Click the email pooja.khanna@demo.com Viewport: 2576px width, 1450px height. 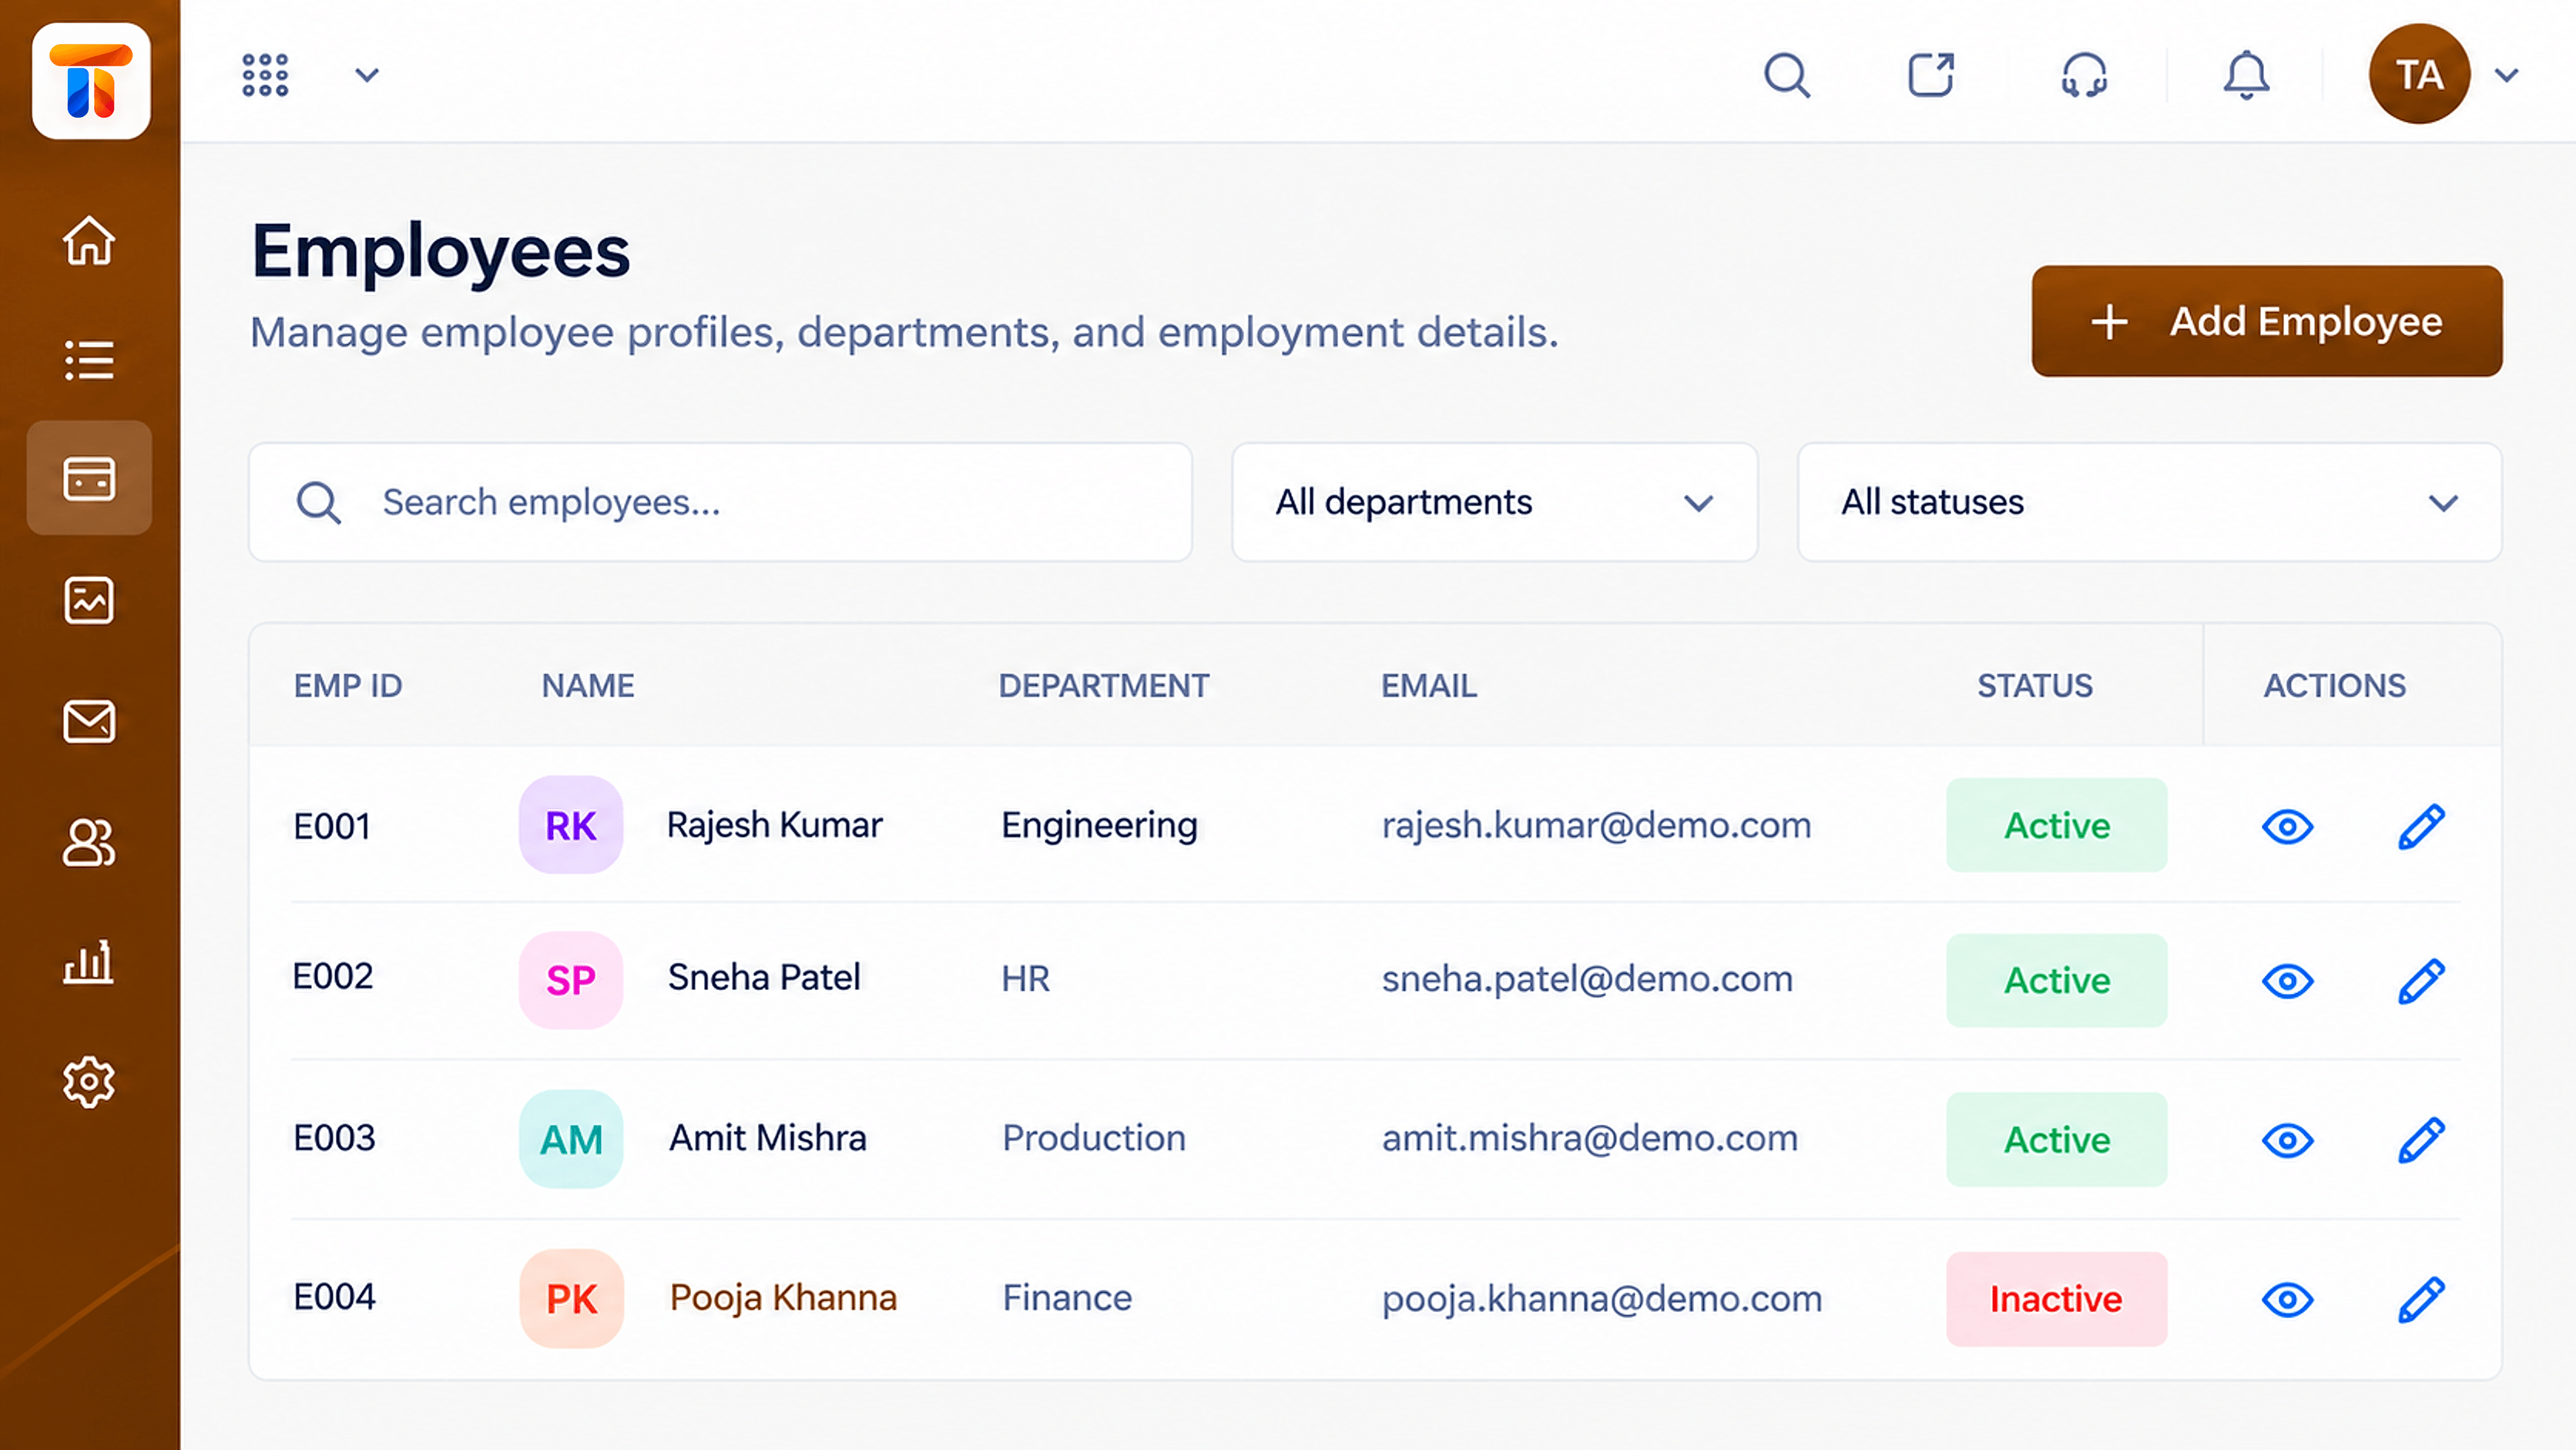(x=1602, y=1299)
